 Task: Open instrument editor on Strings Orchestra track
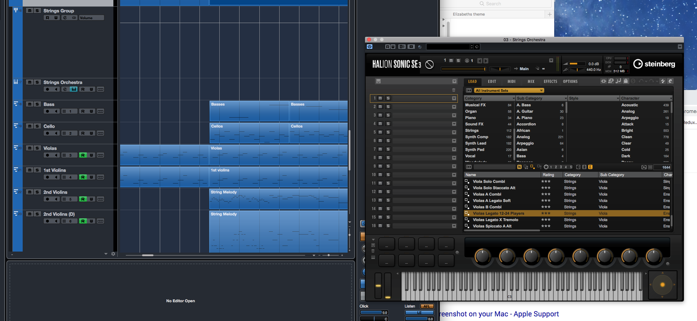tap(73, 89)
